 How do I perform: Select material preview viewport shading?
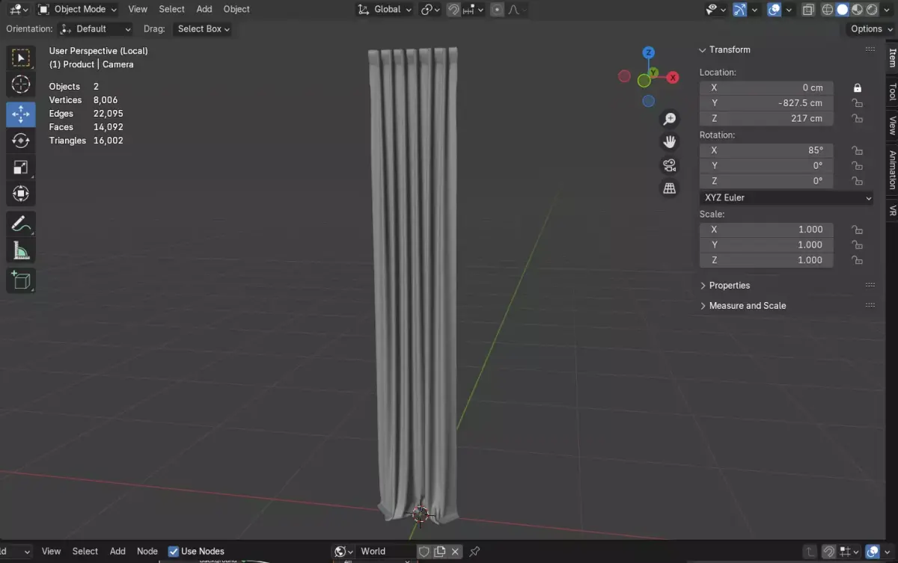[x=857, y=10]
